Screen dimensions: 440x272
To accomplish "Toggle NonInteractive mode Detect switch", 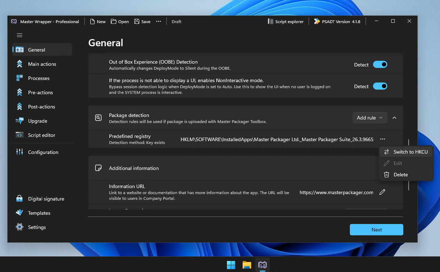I will [x=380, y=86].
